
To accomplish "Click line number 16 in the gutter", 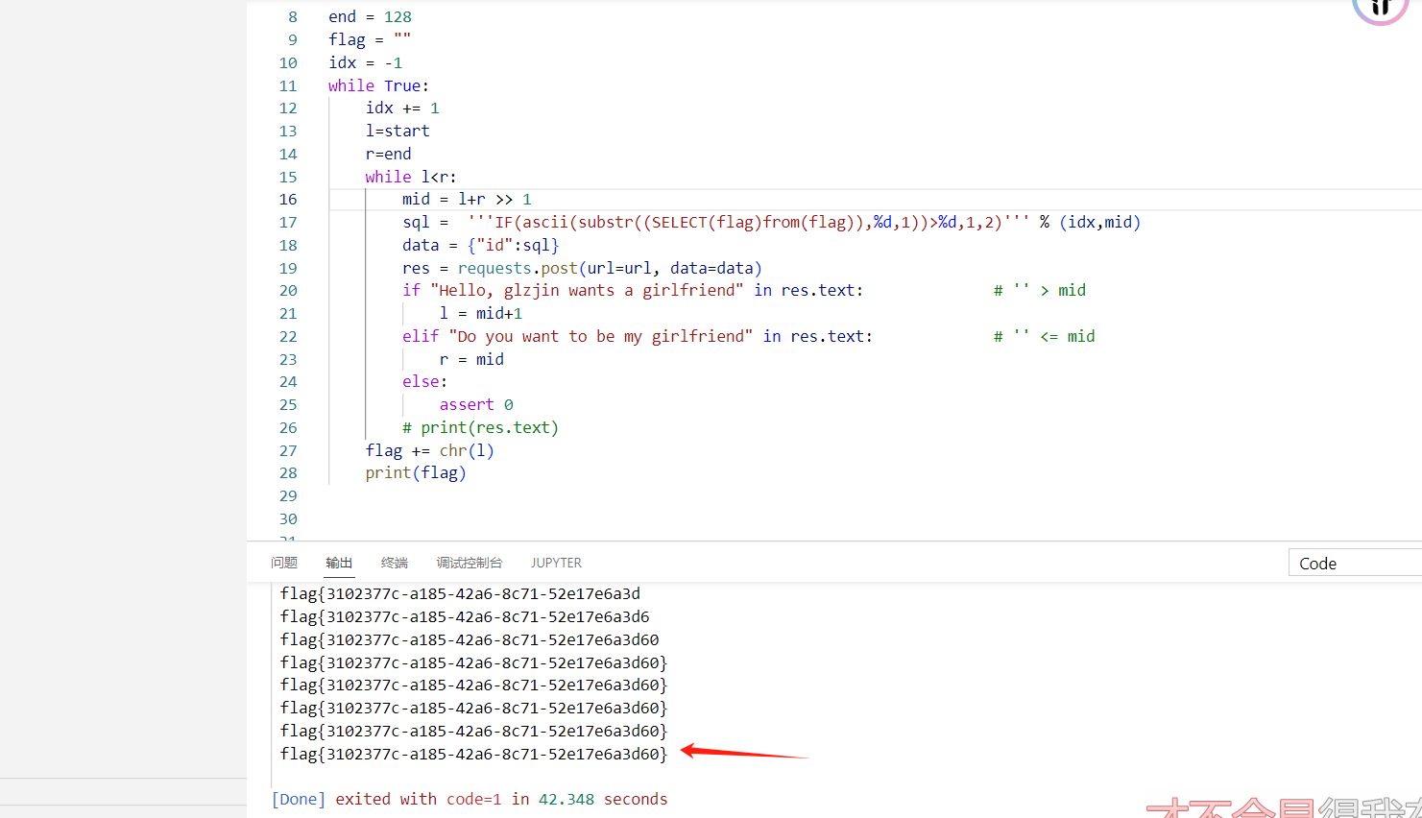I will pos(288,200).
